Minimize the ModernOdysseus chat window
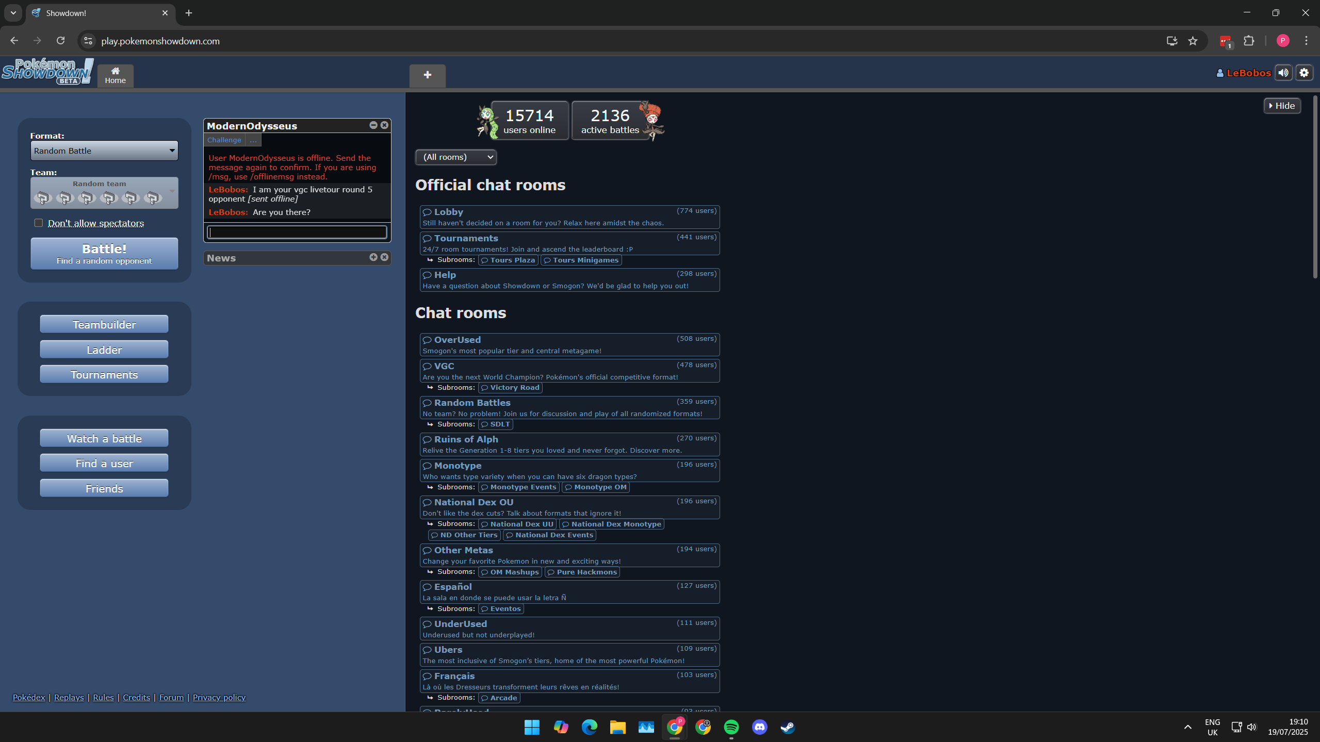 pyautogui.click(x=373, y=125)
